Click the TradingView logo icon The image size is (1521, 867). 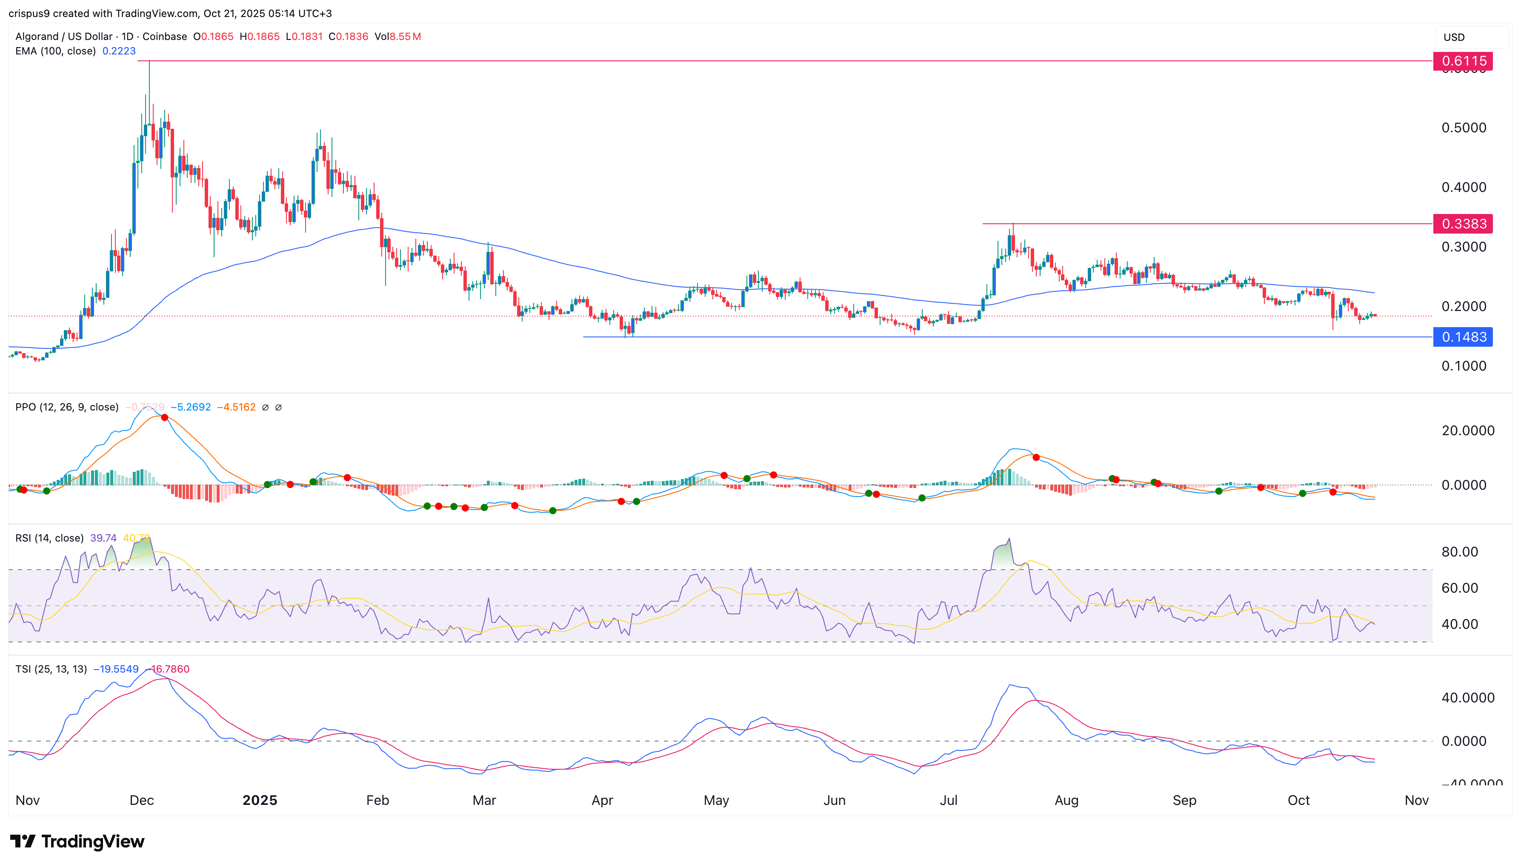[23, 841]
